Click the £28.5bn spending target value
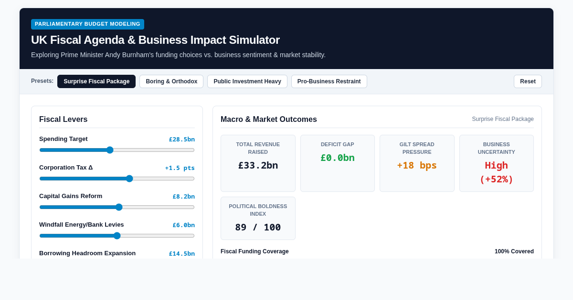The image size is (573, 300). coord(182,140)
